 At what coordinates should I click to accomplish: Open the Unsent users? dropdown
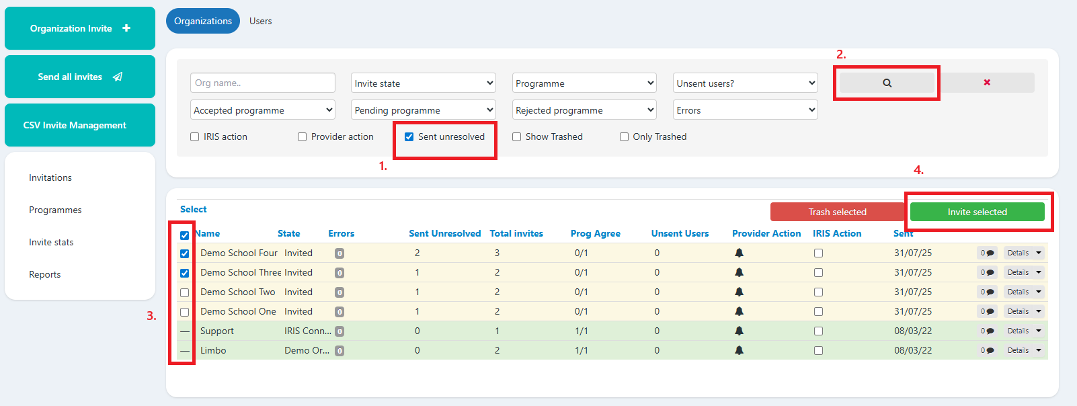point(746,83)
